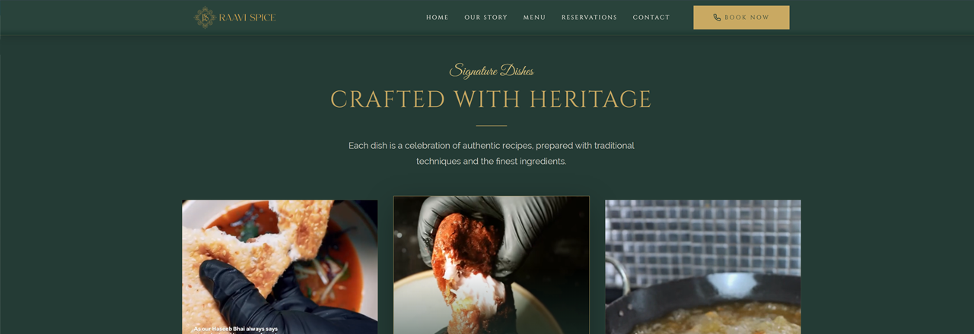Image resolution: width=974 pixels, height=334 pixels.
Task: Click the gold divider line below heading
Action: (x=492, y=125)
